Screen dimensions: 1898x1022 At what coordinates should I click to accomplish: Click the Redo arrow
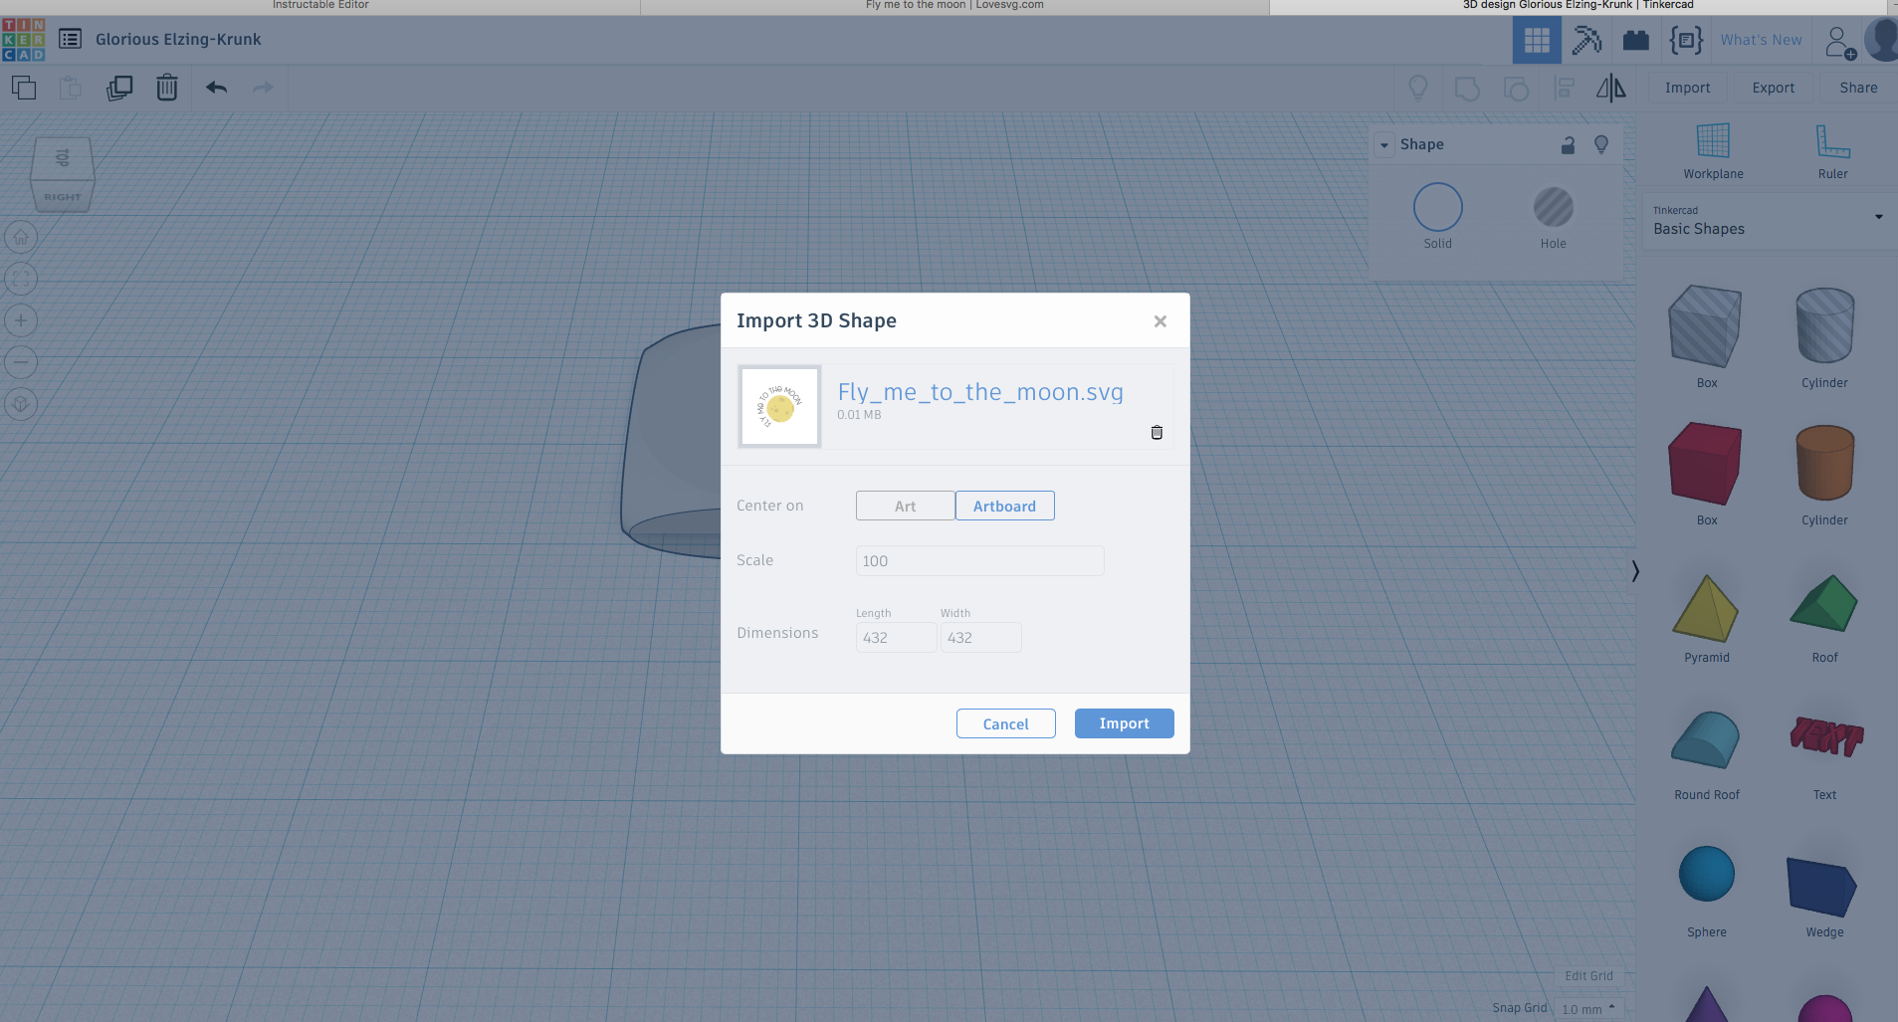tap(263, 88)
